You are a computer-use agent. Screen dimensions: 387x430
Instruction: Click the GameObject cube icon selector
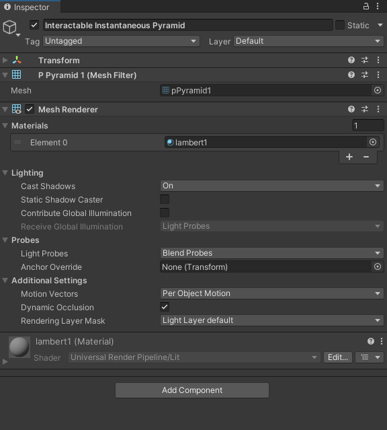9,27
